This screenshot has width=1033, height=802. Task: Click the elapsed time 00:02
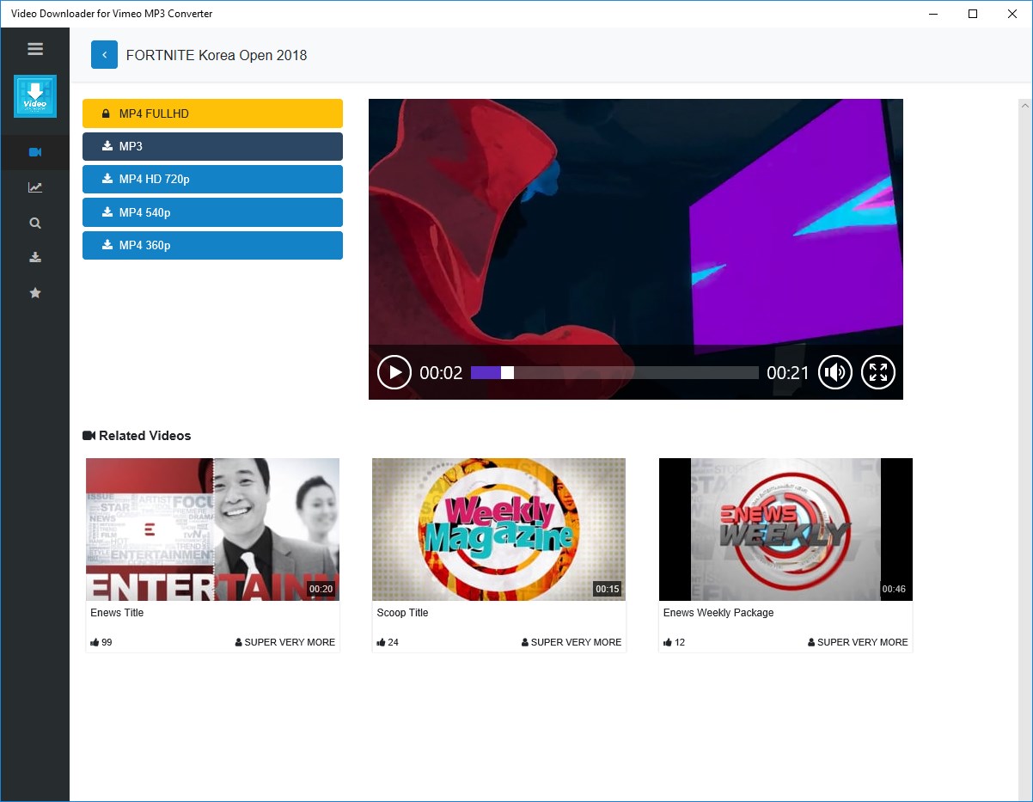[441, 372]
